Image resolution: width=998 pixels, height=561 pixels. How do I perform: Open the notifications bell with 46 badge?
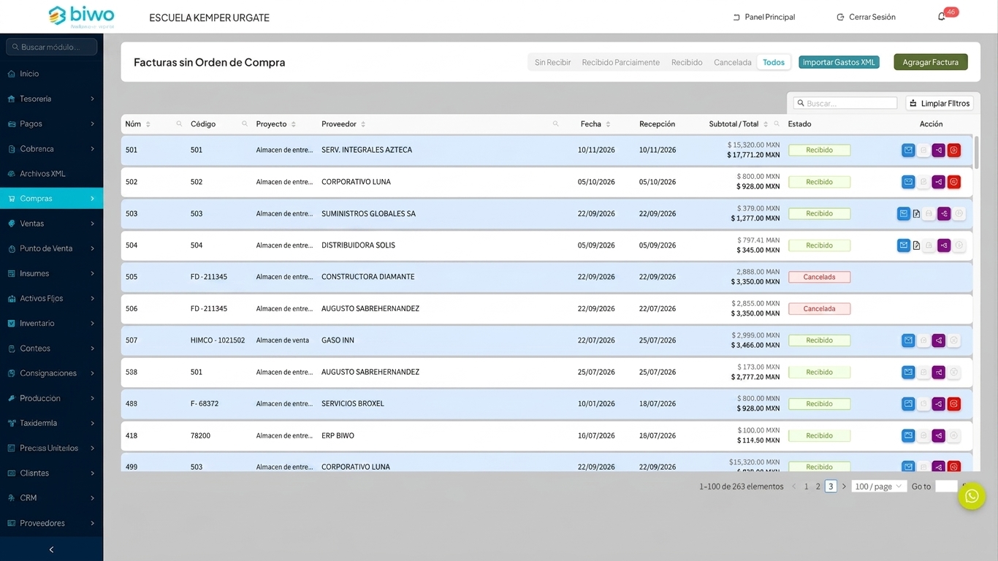(942, 17)
